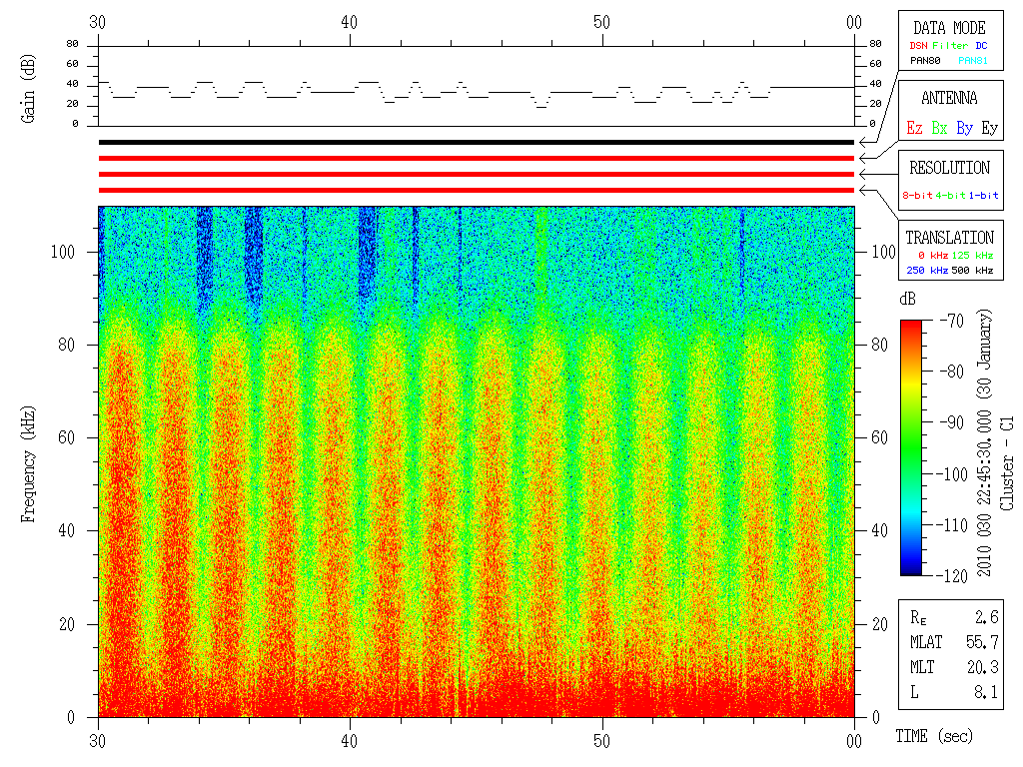
Task: Click the 1-bit resolution label
Action: tap(983, 195)
